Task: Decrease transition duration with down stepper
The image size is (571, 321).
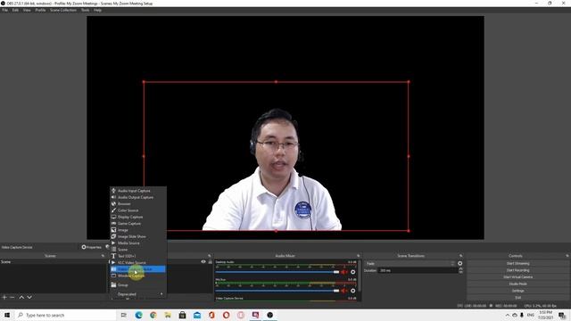Action: point(460,272)
